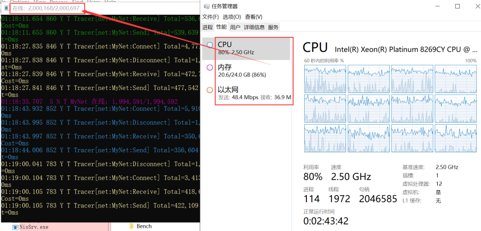This screenshot has width=481, height=231.
Task: Switch to the 服务 tab
Action: (273, 27)
